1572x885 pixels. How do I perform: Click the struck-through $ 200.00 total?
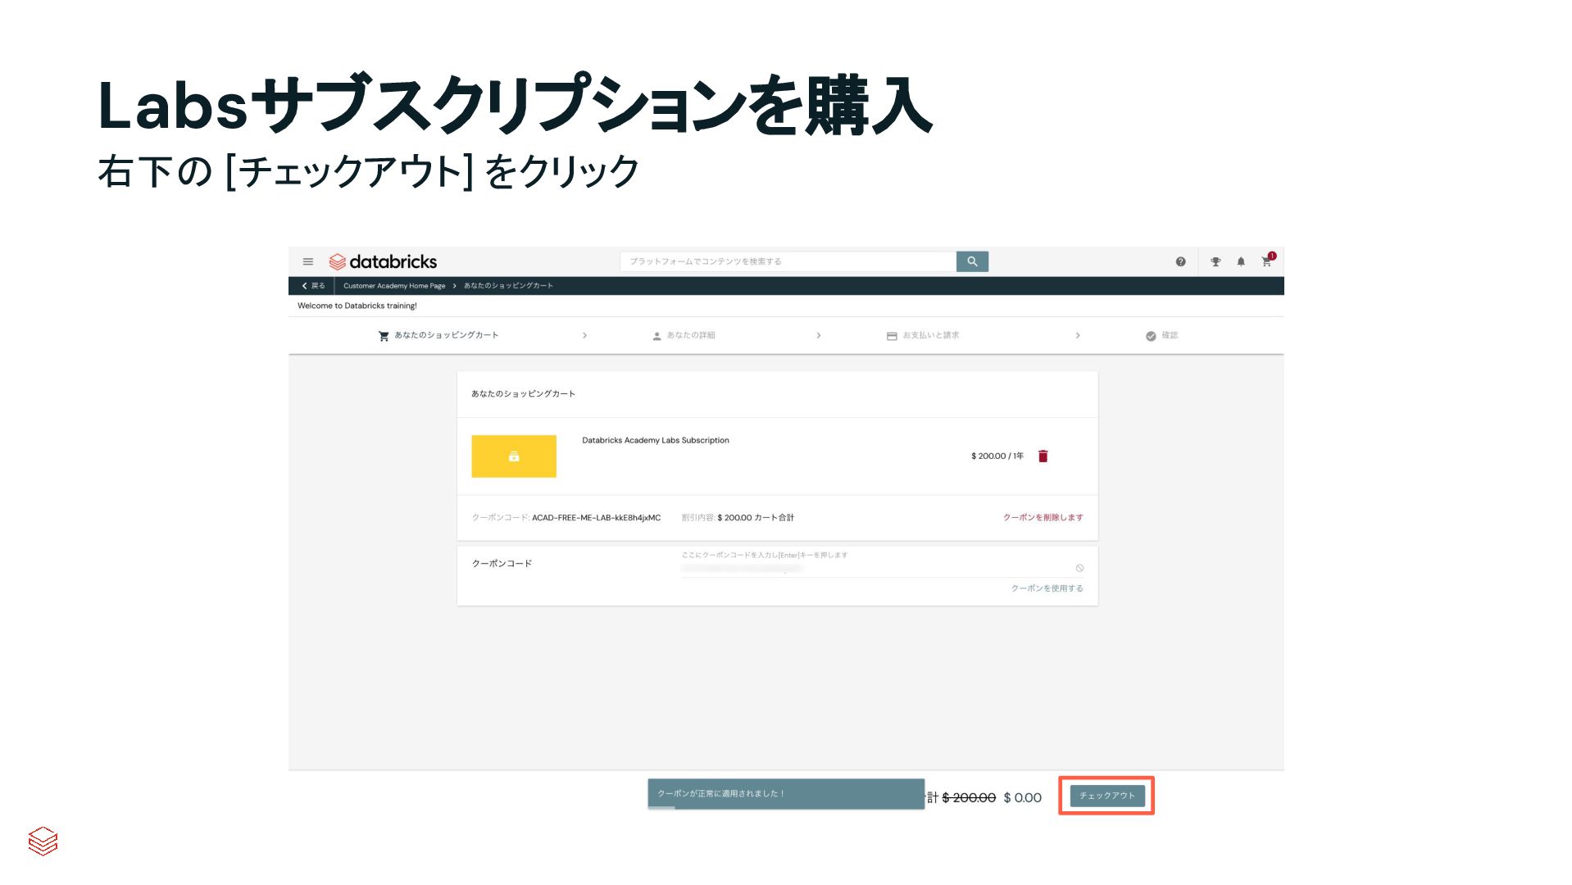pyautogui.click(x=969, y=797)
